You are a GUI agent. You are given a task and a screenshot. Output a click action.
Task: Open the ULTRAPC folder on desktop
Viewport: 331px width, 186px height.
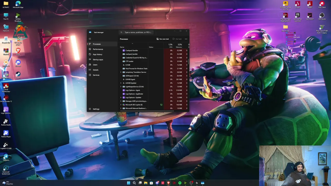pos(6,5)
